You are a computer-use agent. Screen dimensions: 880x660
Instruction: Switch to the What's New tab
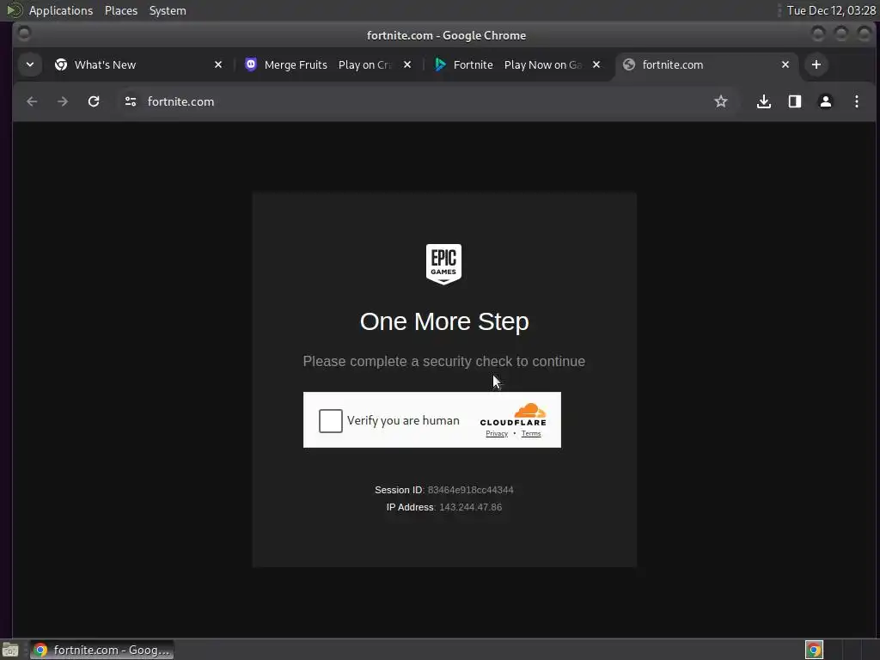[x=138, y=64]
